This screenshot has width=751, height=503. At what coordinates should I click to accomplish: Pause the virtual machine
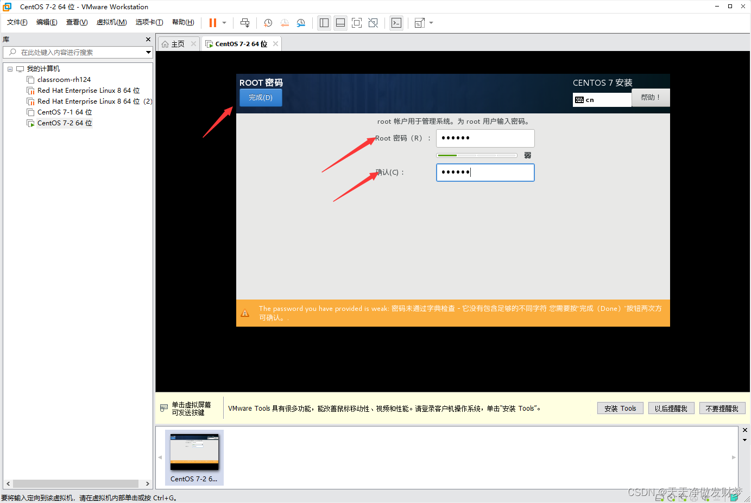(x=213, y=23)
